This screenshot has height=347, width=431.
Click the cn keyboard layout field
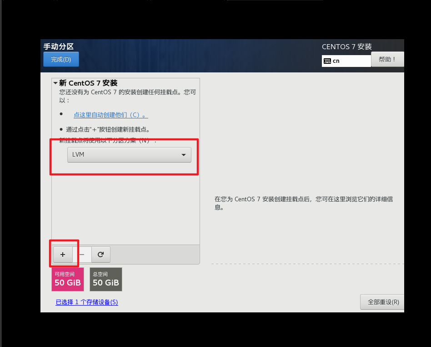(346, 61)
